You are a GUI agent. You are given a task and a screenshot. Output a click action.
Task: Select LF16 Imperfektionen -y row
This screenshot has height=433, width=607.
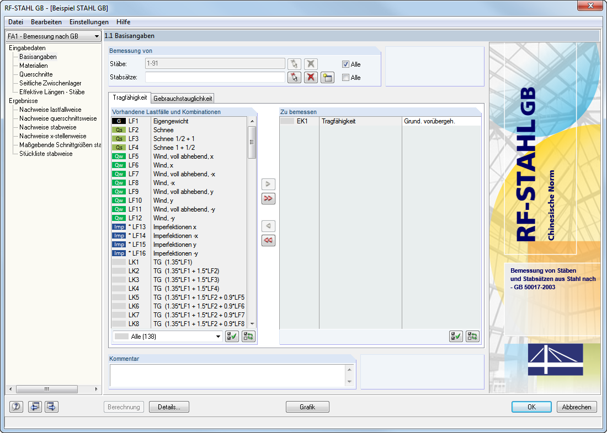179,253
